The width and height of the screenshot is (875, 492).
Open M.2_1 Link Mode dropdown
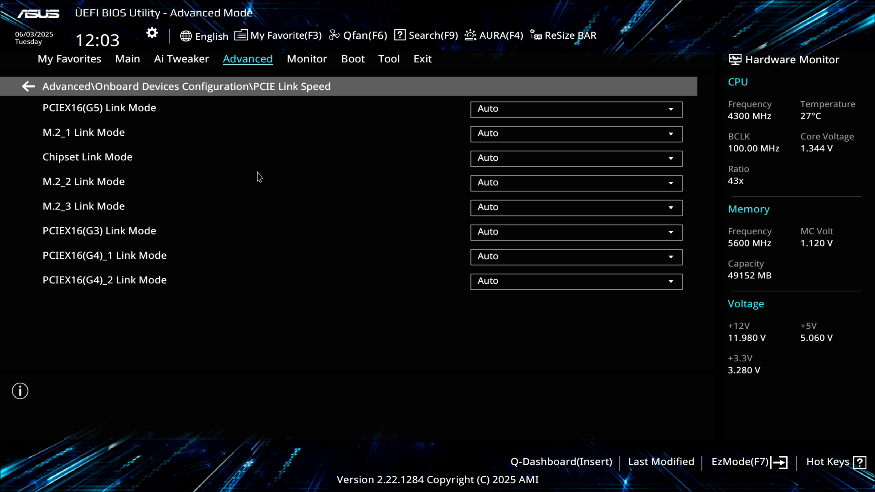576,134
